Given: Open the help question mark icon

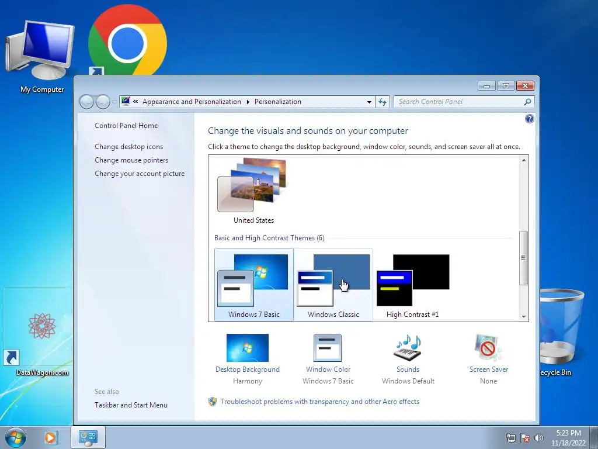Looking at the screenshot, I should point(529,119).
